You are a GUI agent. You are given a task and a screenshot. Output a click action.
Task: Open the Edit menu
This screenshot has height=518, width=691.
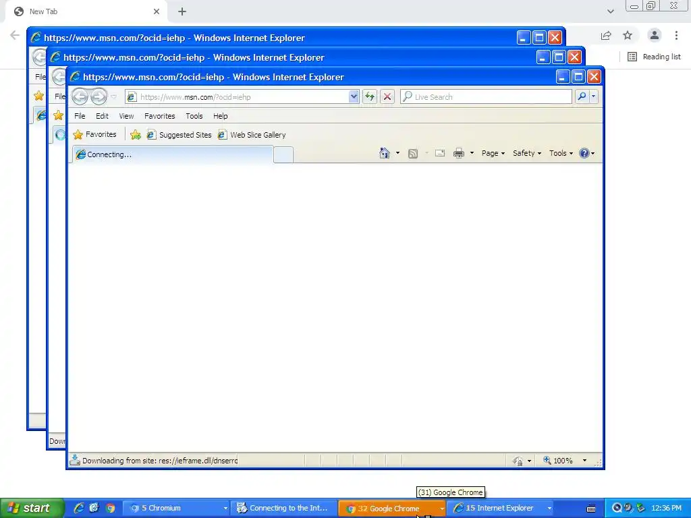pos(102,116)
